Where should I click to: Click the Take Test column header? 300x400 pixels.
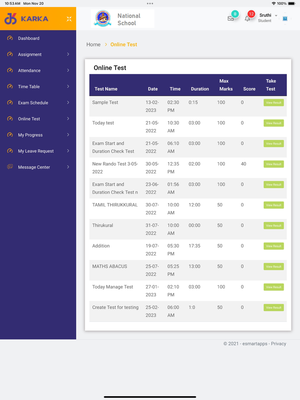pos(271,85)
